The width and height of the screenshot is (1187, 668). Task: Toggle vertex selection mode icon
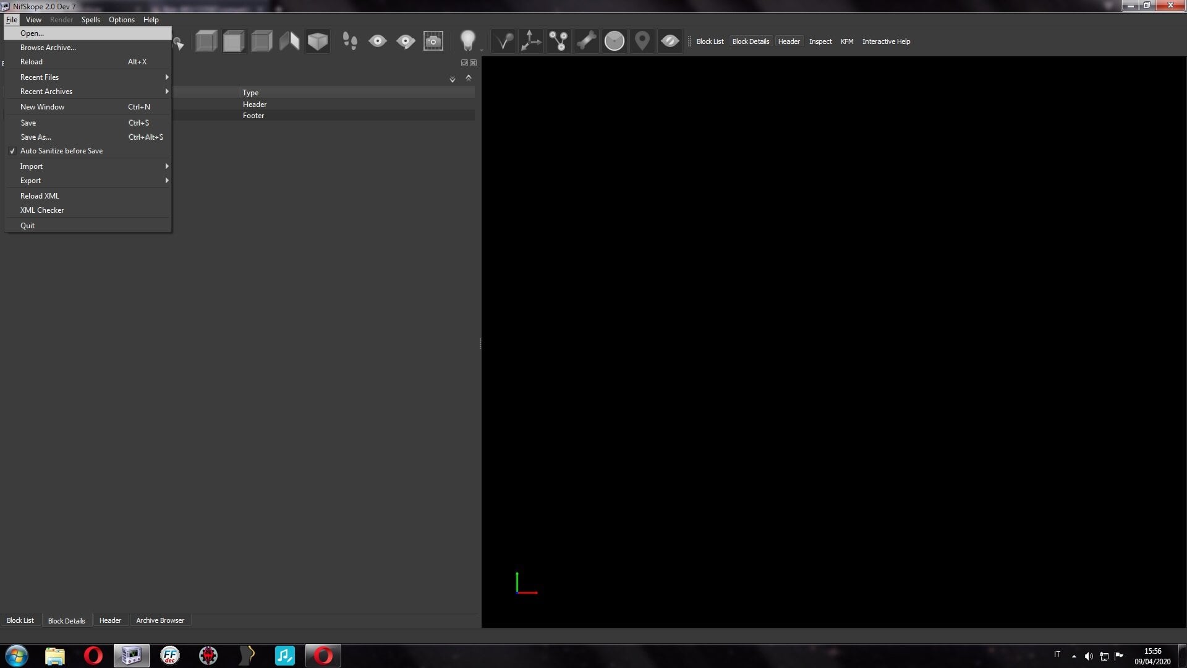(503, 41)
